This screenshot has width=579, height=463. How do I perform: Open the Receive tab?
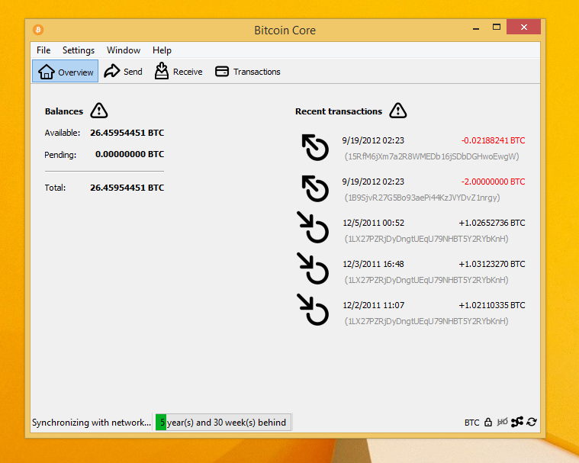pos(179,71)
